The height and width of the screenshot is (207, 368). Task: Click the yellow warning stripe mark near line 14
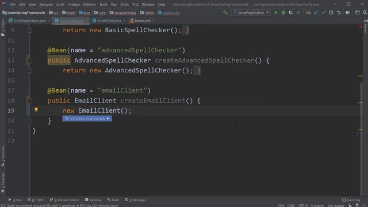[x=361, y=76]
